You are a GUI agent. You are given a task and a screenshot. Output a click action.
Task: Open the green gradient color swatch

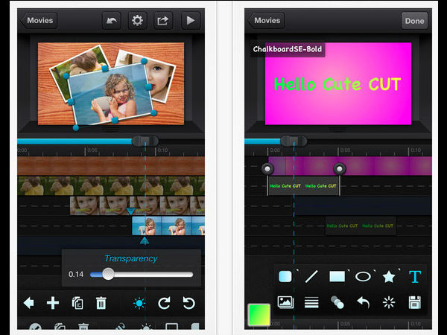tap(259, 314)
